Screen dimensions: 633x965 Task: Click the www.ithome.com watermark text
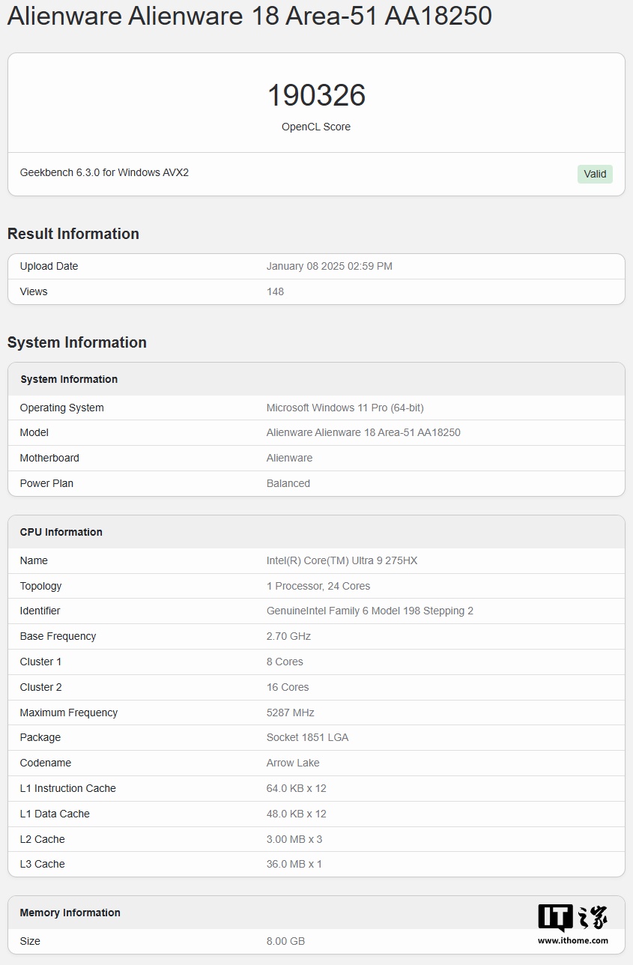point(573,940)
